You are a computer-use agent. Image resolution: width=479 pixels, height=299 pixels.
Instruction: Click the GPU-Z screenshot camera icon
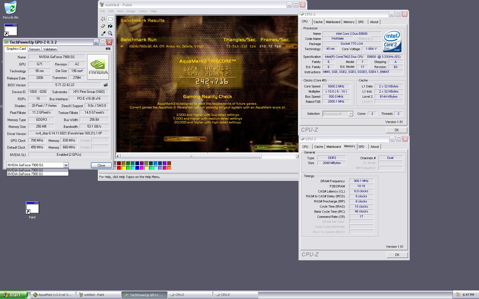[108, 49]
